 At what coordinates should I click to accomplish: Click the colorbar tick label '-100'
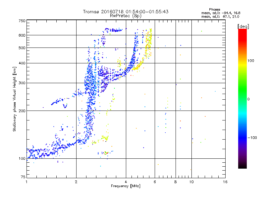coord(252,138)
